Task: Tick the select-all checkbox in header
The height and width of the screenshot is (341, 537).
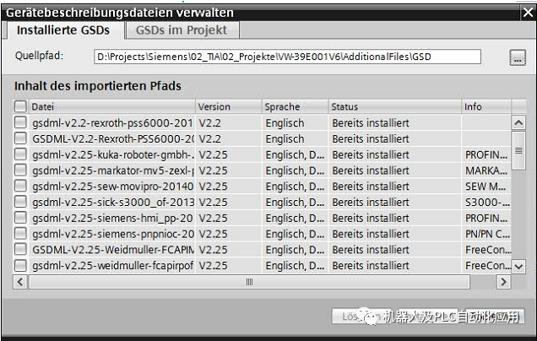Action: (20, 106)
